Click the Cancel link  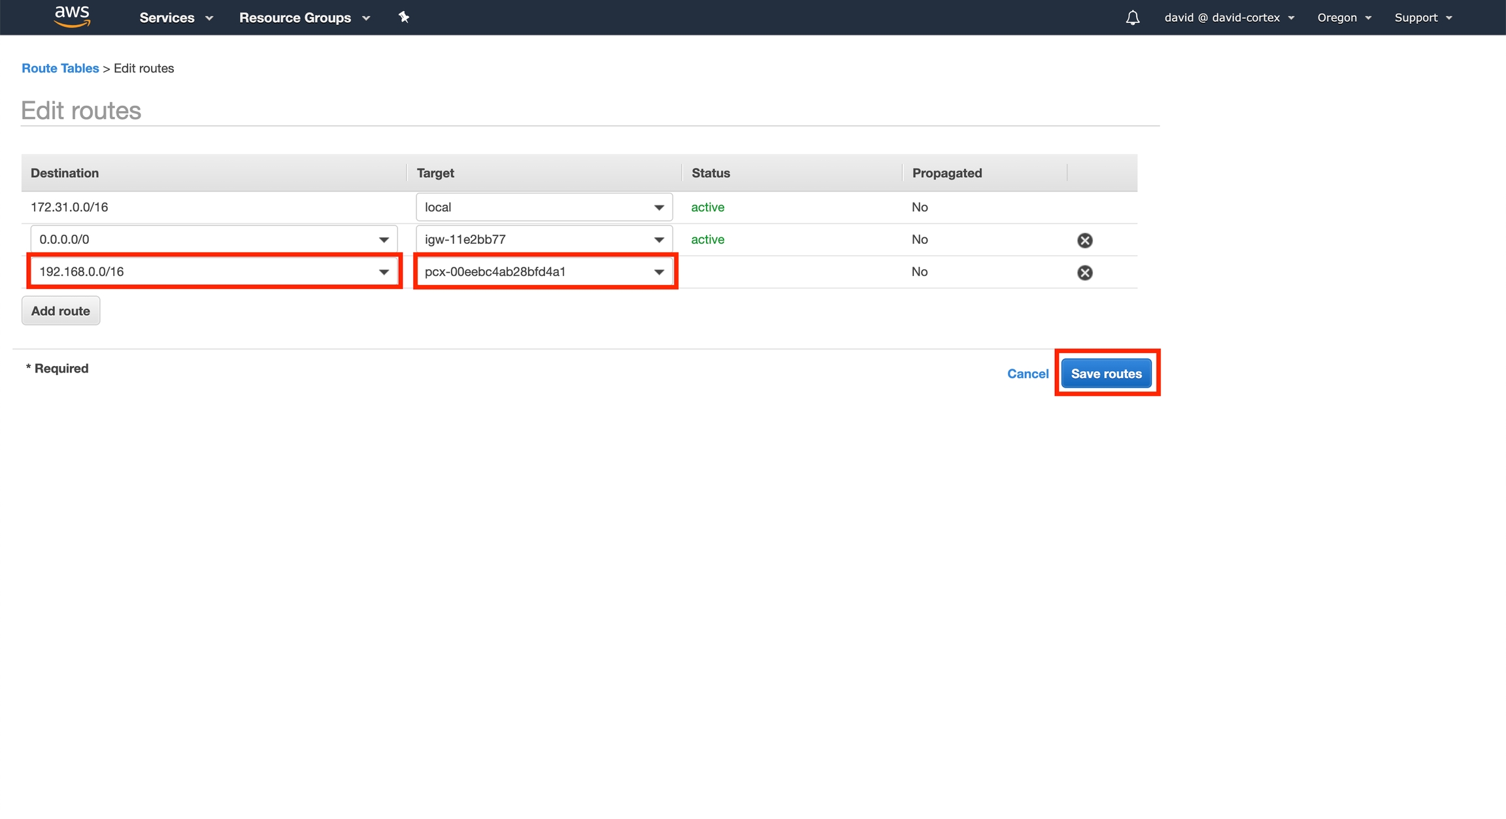pyautogui.click(x=1028, y=374)
